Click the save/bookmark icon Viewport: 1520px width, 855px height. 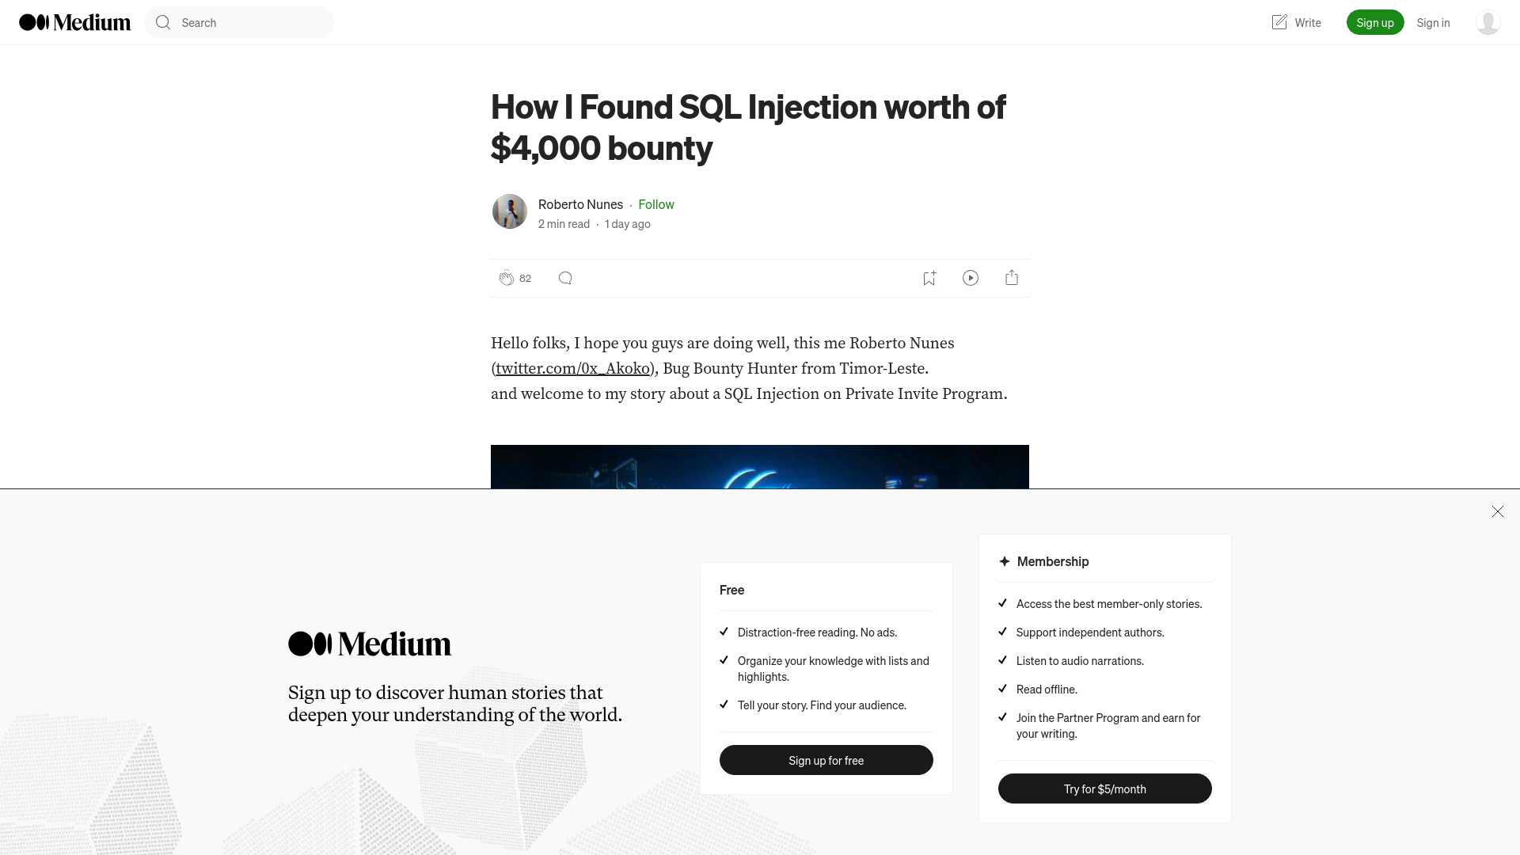928,278
